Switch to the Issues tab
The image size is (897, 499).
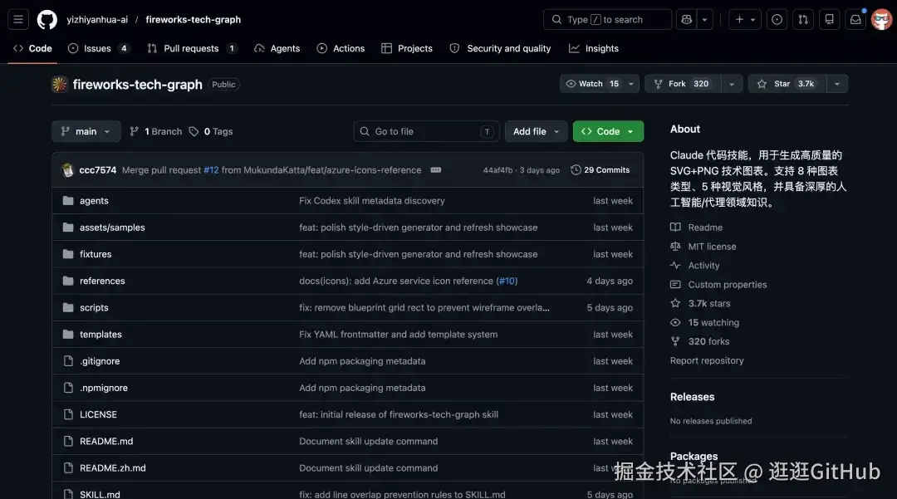coord(98,49)
